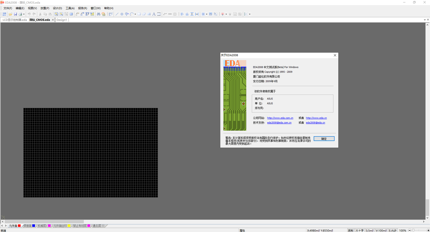Click the align left icon

[x=182, y=14]
